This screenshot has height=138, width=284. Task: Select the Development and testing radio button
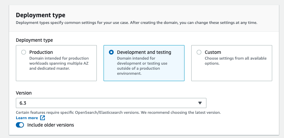[x=111, y=52]
